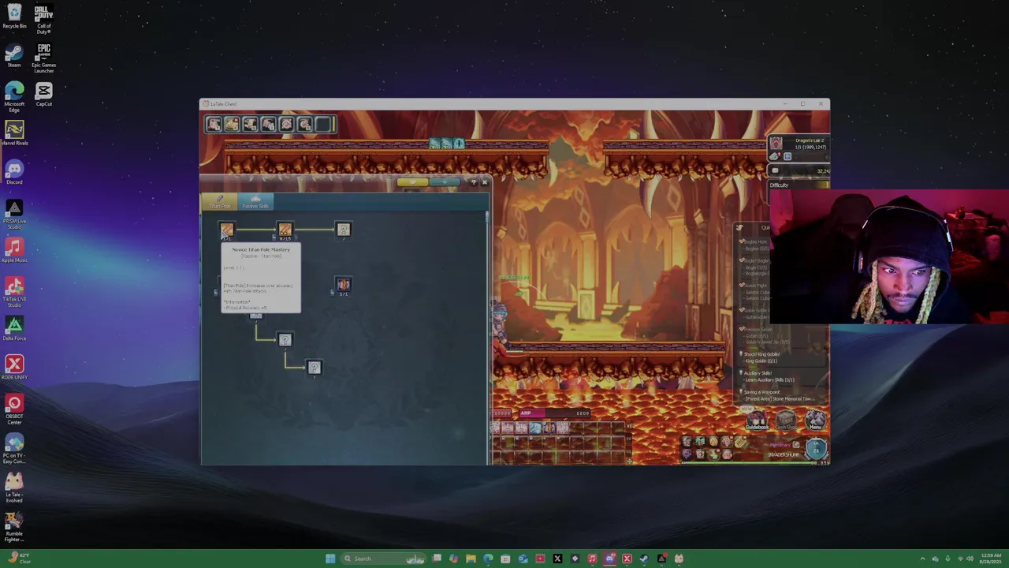Select Novice Titan Pole Mastery skill icon
Image resolution: width=1009 pixels, height=568 pixels.
[x=227, y=230]
